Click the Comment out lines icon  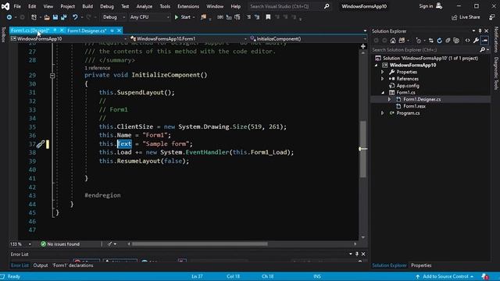[x=248, y=17]
